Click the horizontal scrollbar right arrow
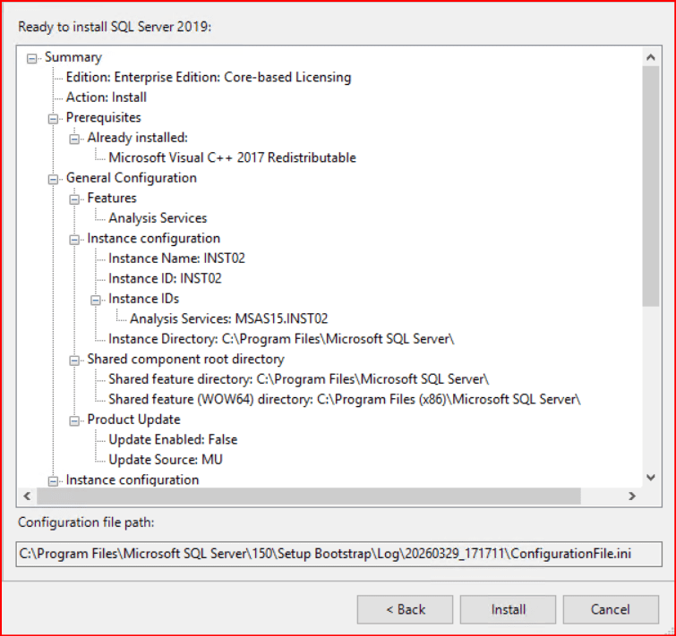 click(632, 496)
